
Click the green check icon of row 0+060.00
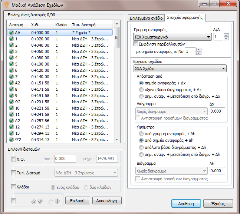click(x=11, y=51)
